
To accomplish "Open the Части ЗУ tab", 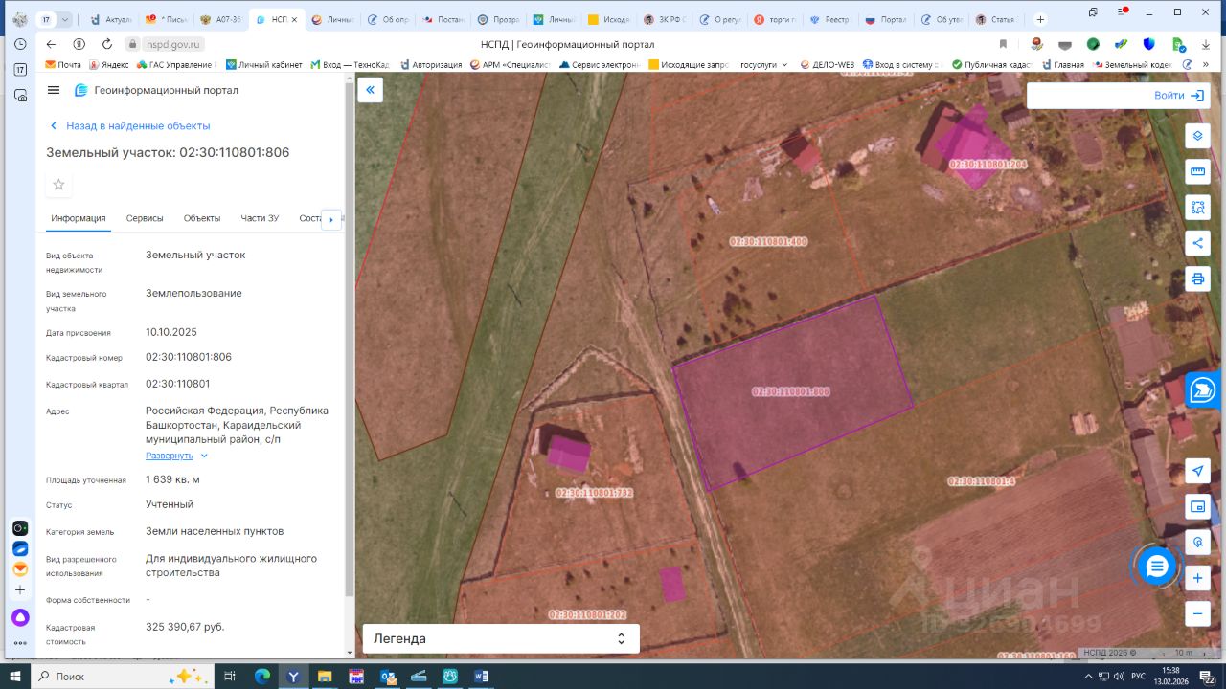I will (x=260, y=218).
